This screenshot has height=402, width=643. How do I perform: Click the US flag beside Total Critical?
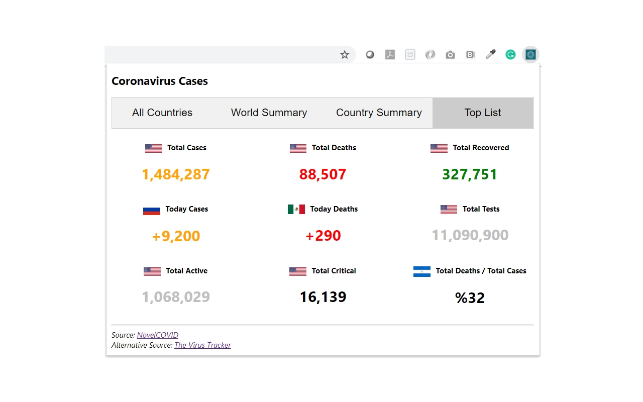298,271
